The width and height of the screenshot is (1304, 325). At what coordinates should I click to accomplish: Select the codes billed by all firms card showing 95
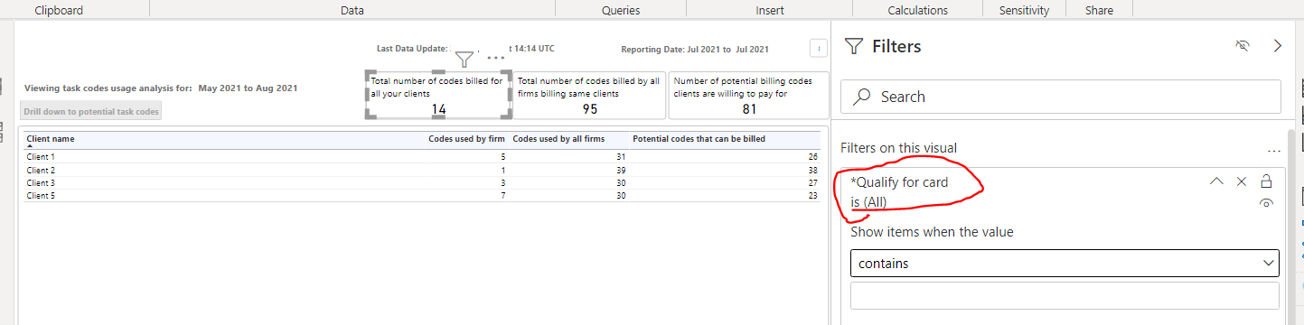589,96
